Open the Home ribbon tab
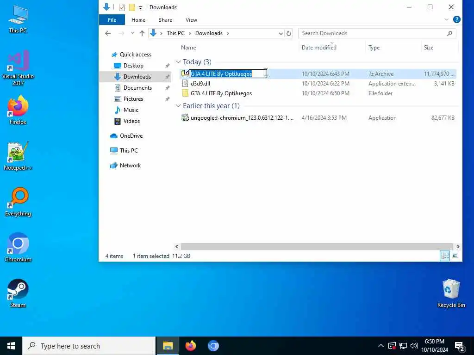 [138, 19]
